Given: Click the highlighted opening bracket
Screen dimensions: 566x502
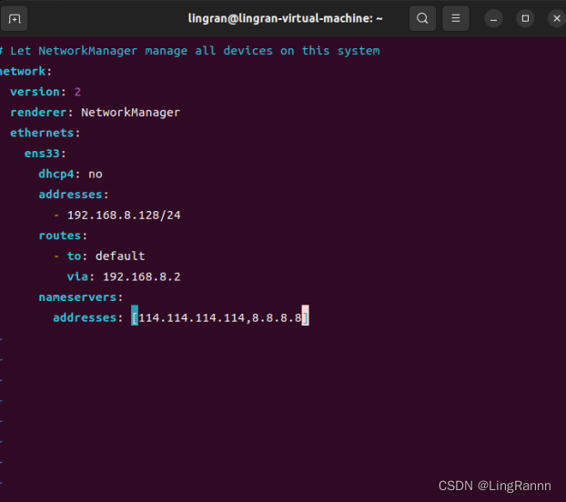Looking at the screenshot, I should 135,316.
